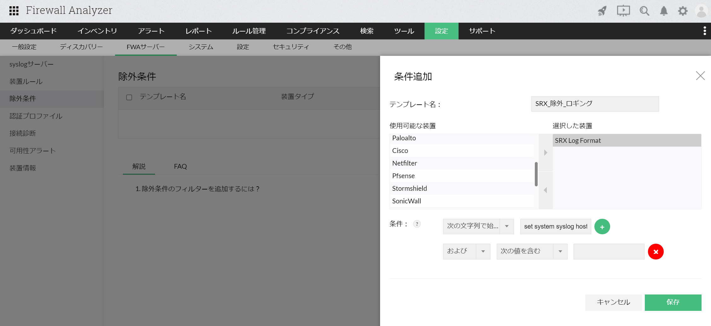The width and height of the screenshot is (711, 326).
Task: Click the available devices list scrollbar
Action: tap(536, 174)
